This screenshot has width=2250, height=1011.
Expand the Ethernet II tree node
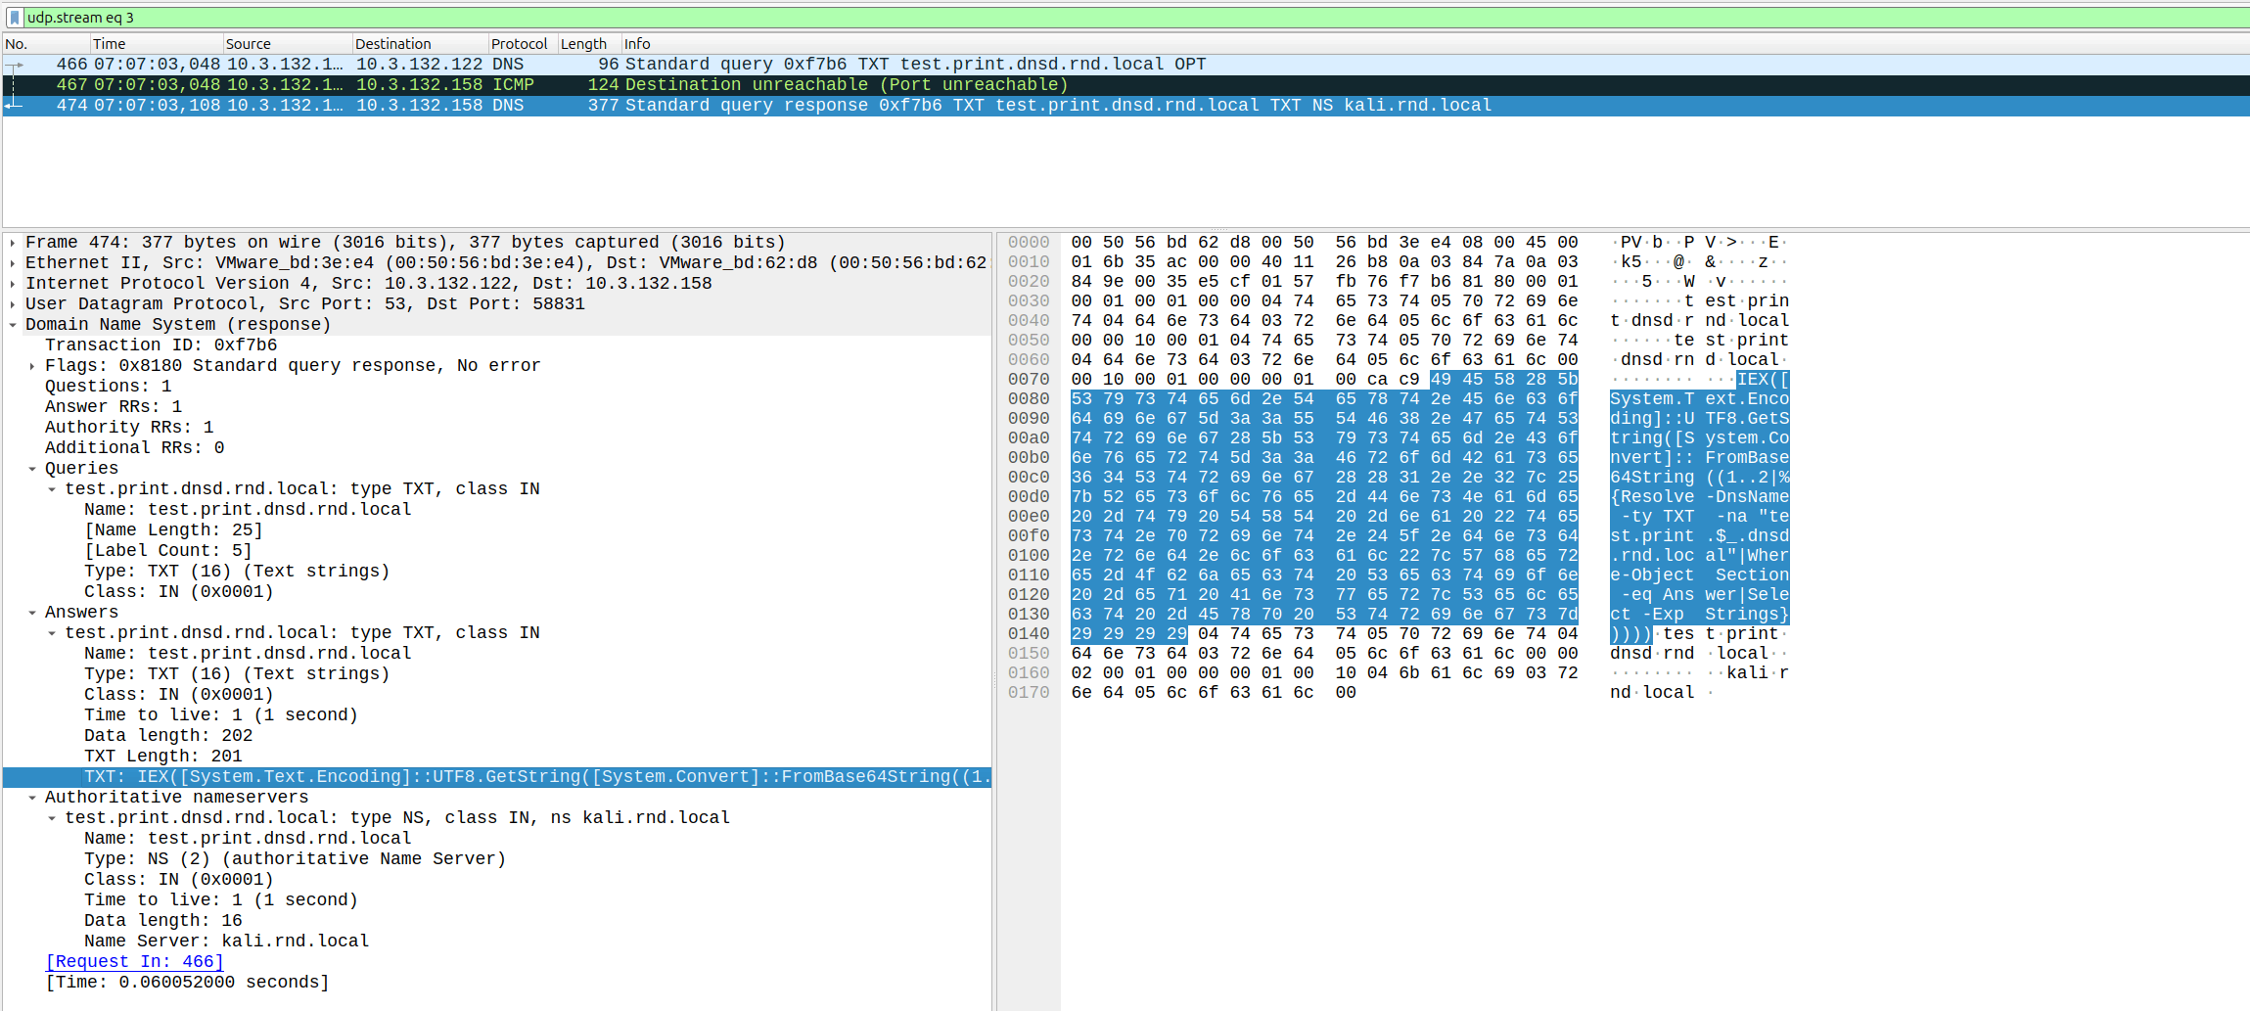[x=12, y=263]
